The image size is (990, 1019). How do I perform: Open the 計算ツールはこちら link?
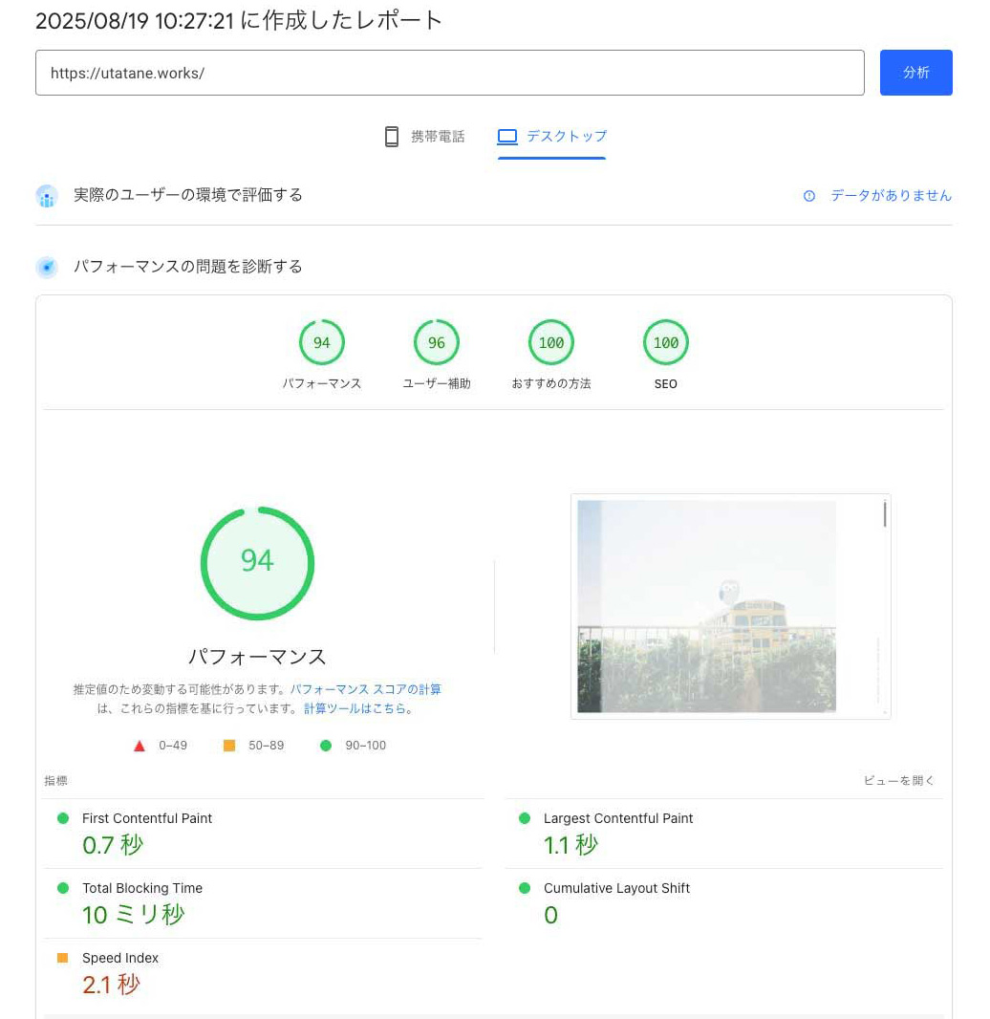pos(355,709)
